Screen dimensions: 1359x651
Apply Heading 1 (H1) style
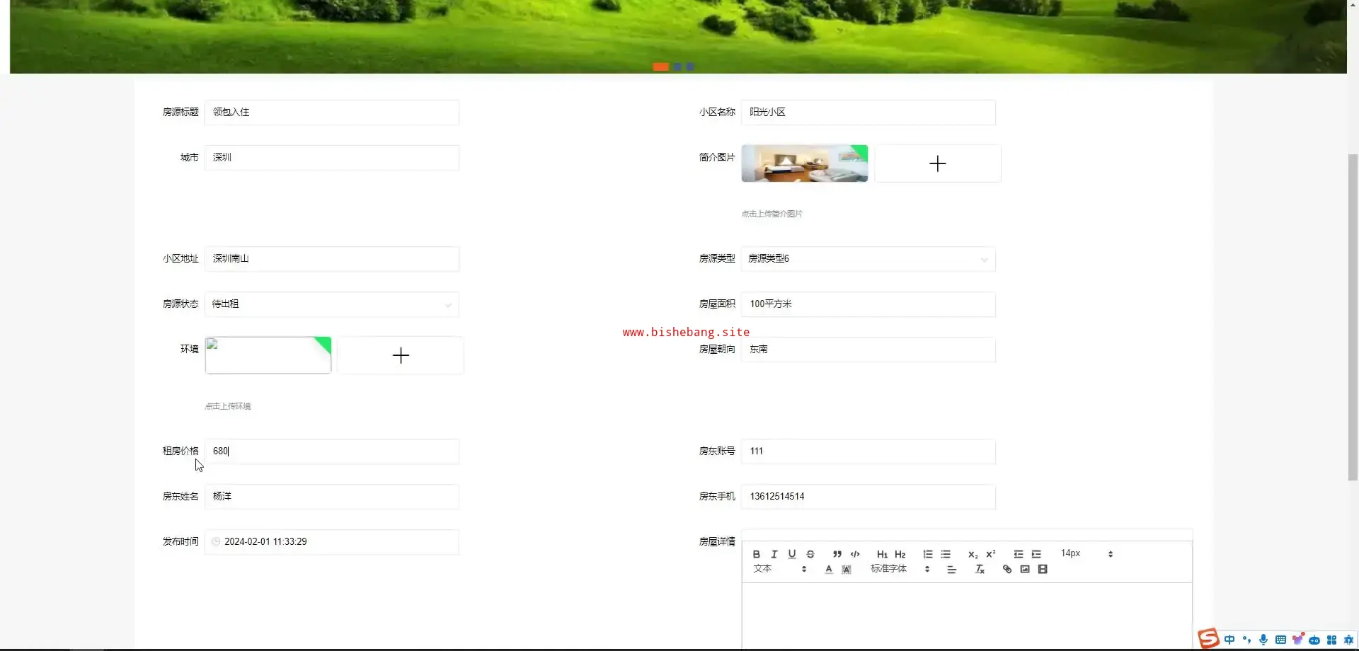pyautogui.click(x=882, y=555)
